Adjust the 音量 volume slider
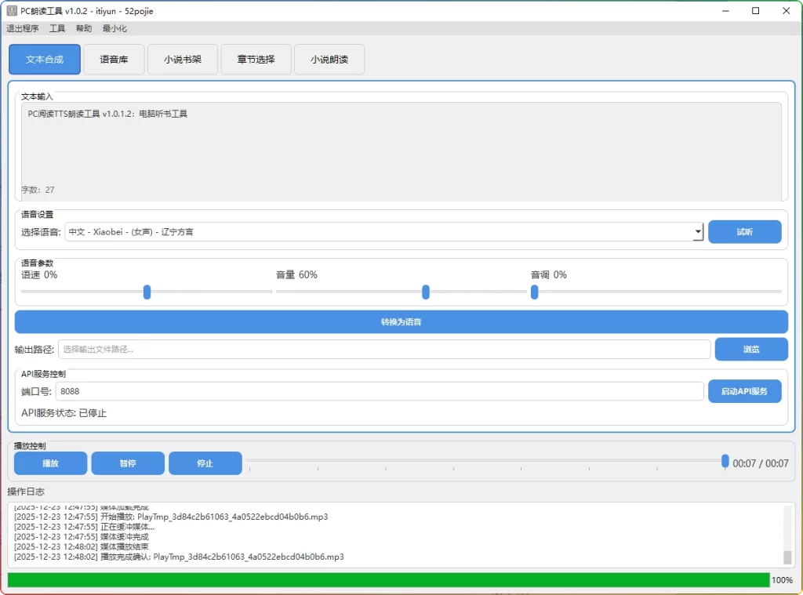This screenshot has height=595, width=803. (x=425, y=292)
